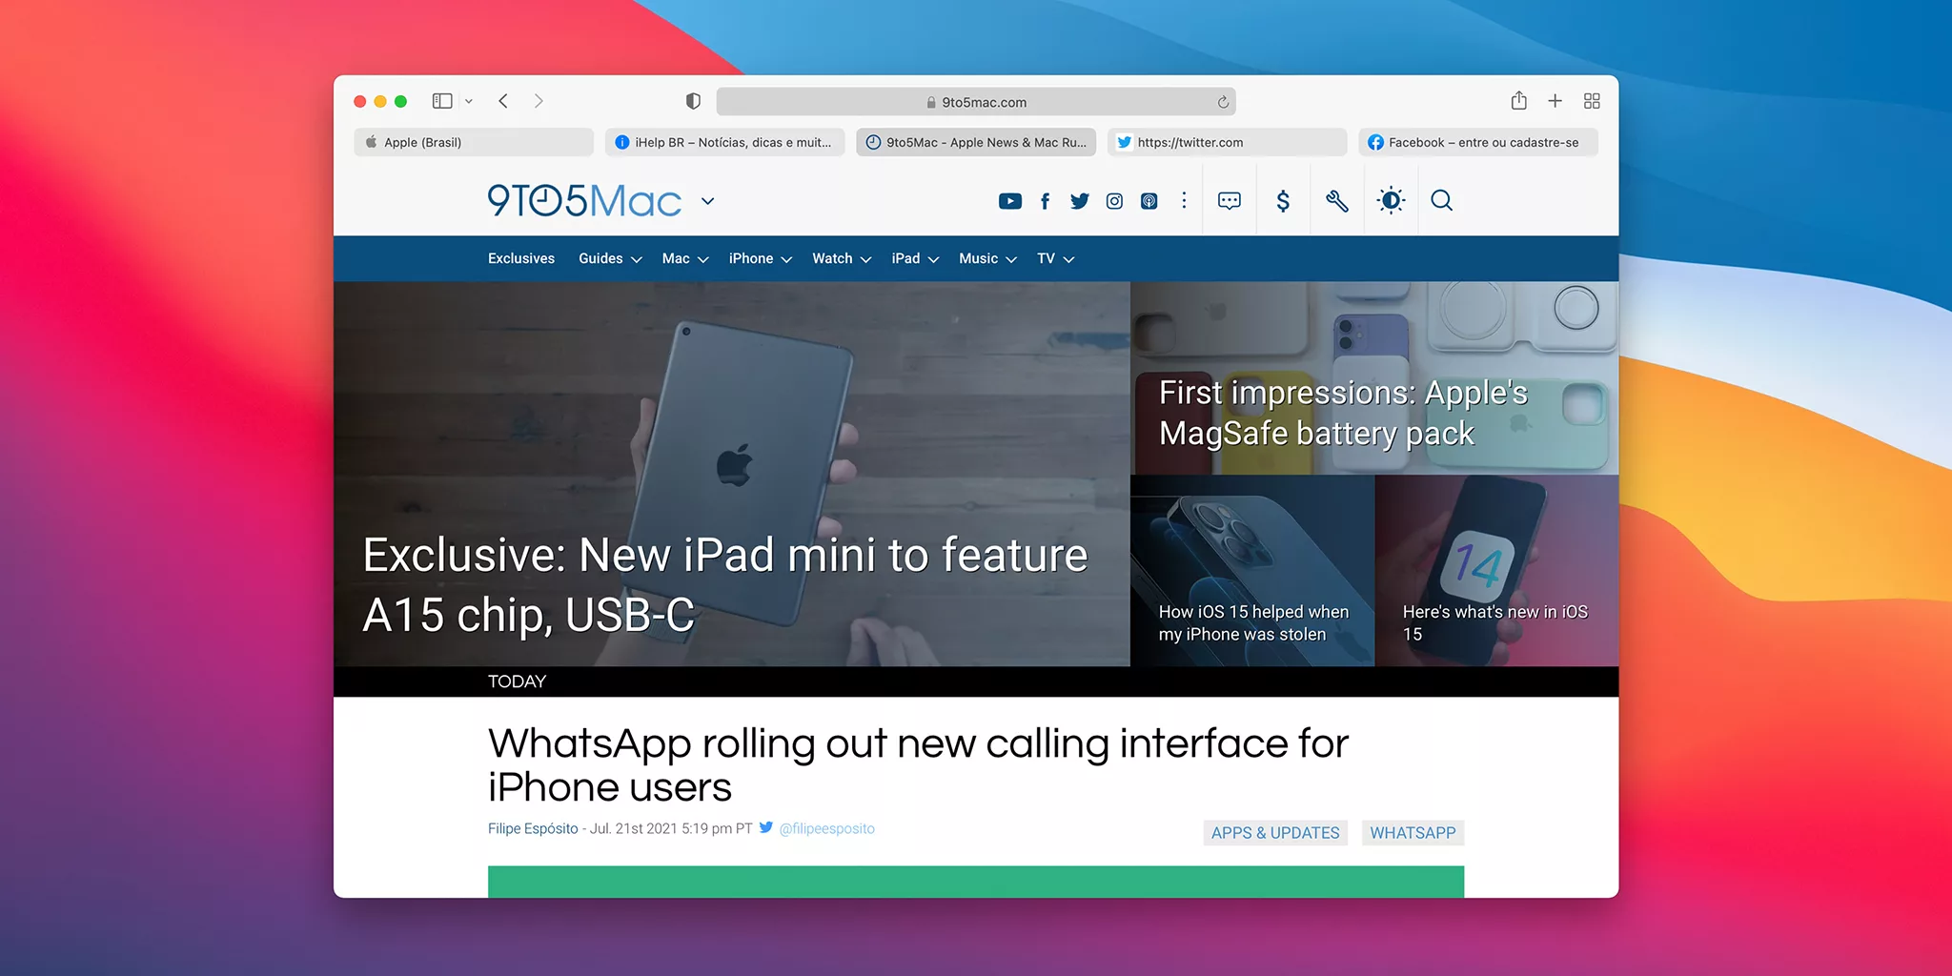This screenshot has width=1952, height=976.
Task: Expand the chevron beside the 9to5Mac logo
Action: [x=707, y=202]
